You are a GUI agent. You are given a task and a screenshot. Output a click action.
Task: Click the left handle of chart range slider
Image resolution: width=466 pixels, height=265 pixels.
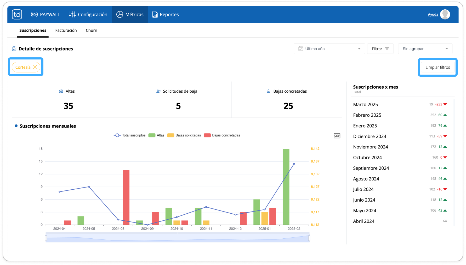46,238
